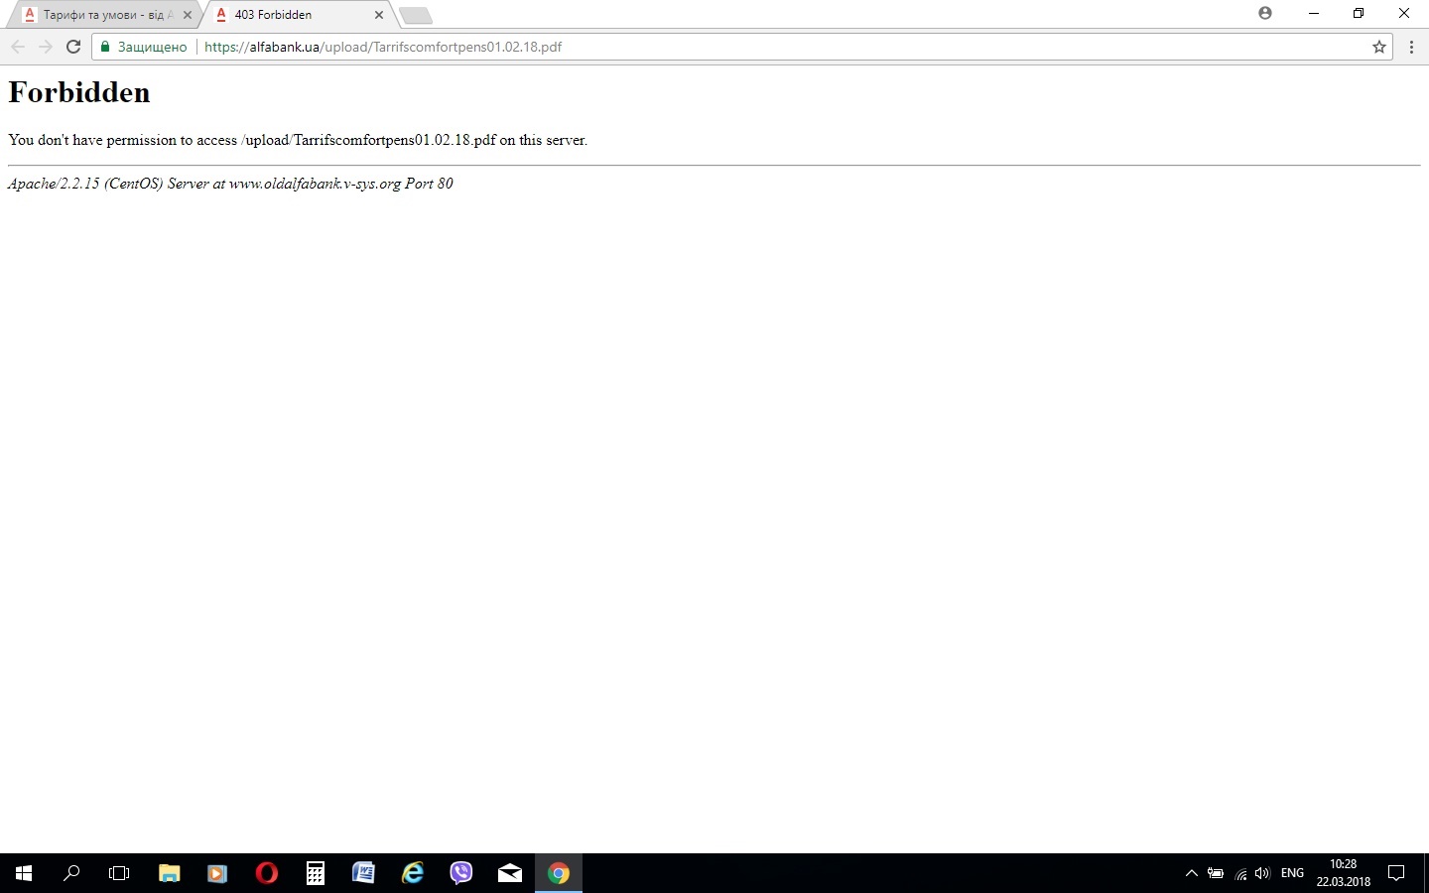Reload the current page

[x=73, y=47]
